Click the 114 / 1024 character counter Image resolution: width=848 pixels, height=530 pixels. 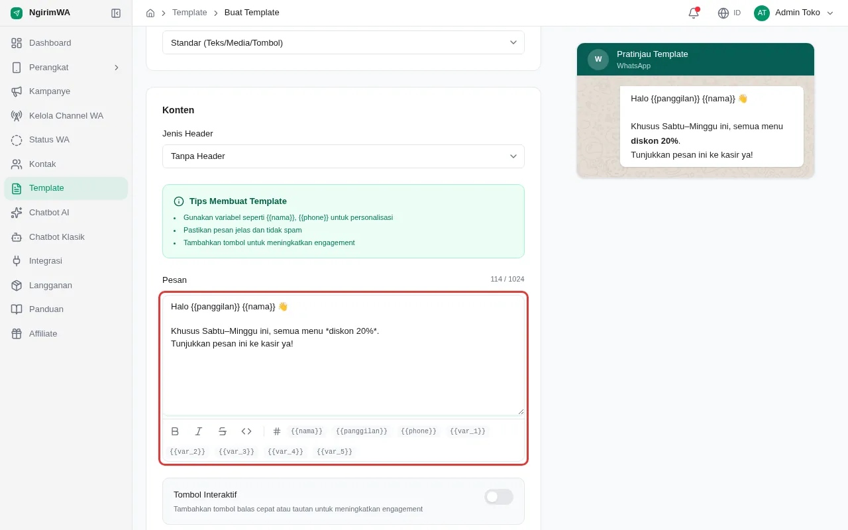[507, 280]
